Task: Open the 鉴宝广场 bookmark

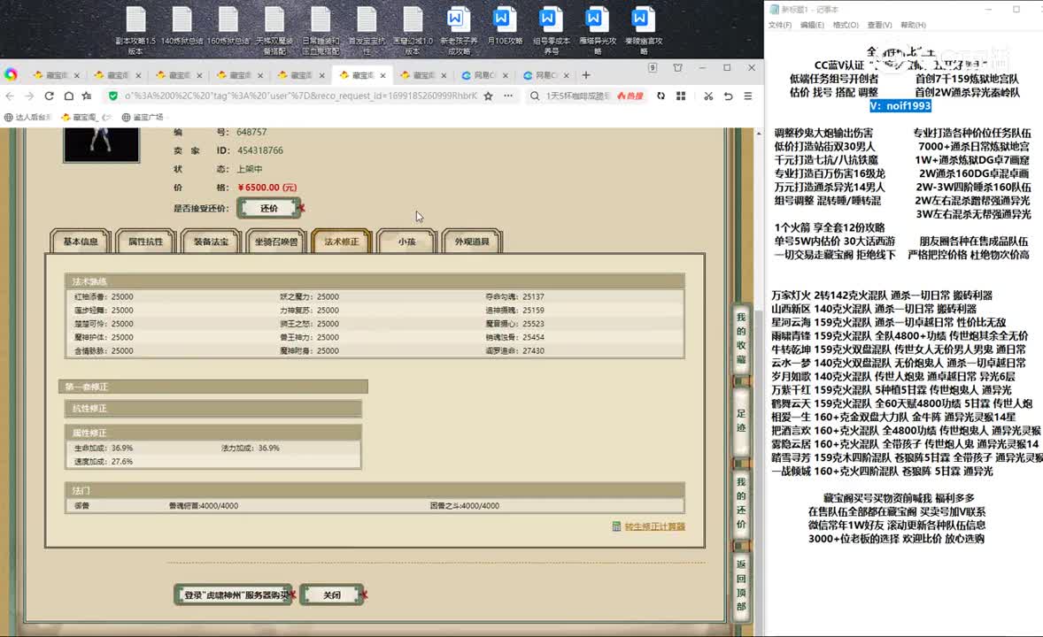Action: point(143,117)
